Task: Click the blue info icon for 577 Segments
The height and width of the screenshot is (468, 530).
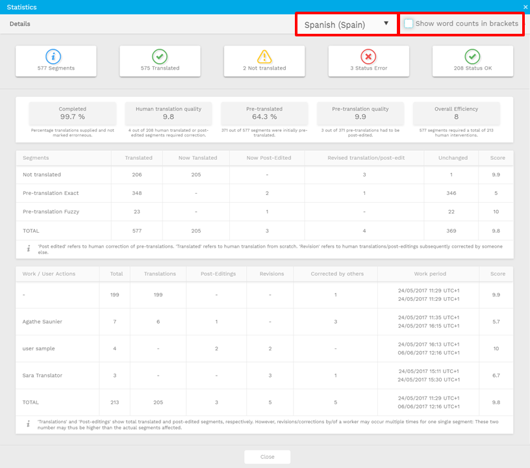Action: [56, 57]
